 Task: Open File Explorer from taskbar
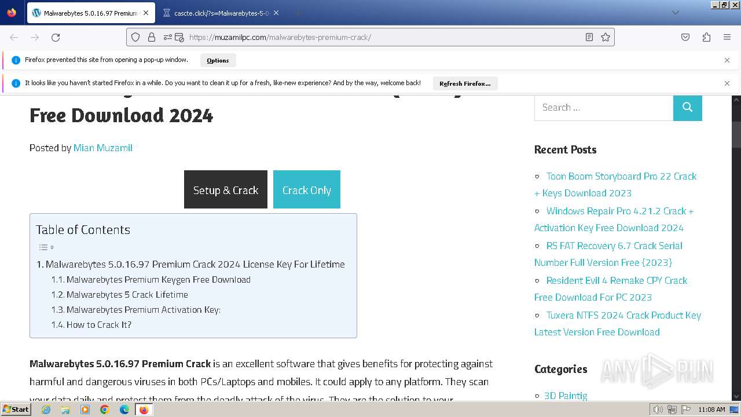65,409
